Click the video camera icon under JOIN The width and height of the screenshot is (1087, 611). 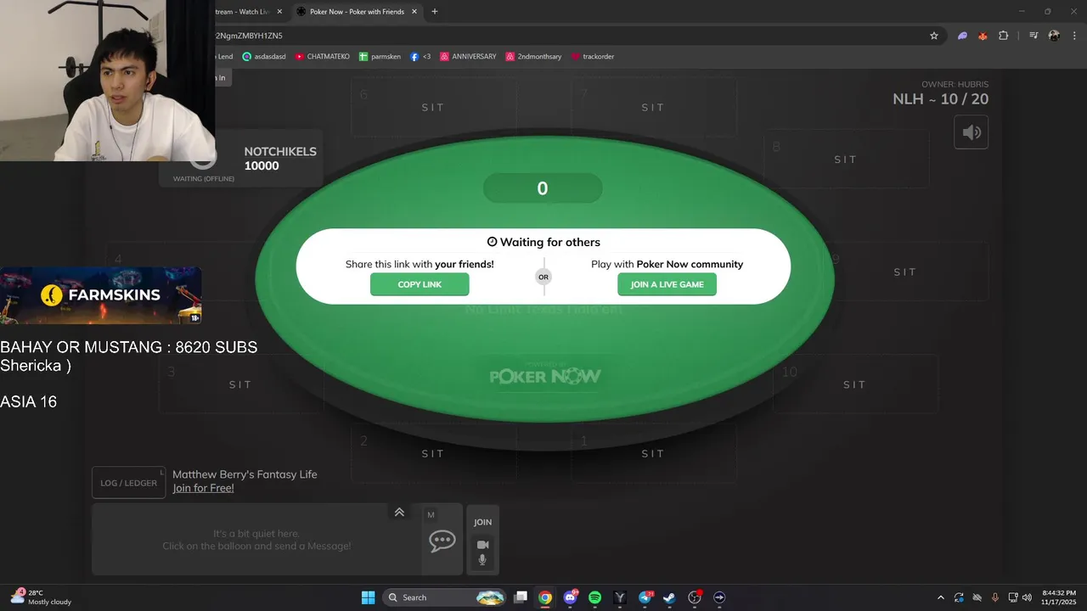pos(482,545)
